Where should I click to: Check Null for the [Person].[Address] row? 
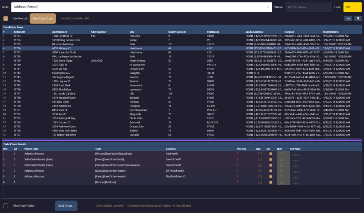[x=282, y=182]
